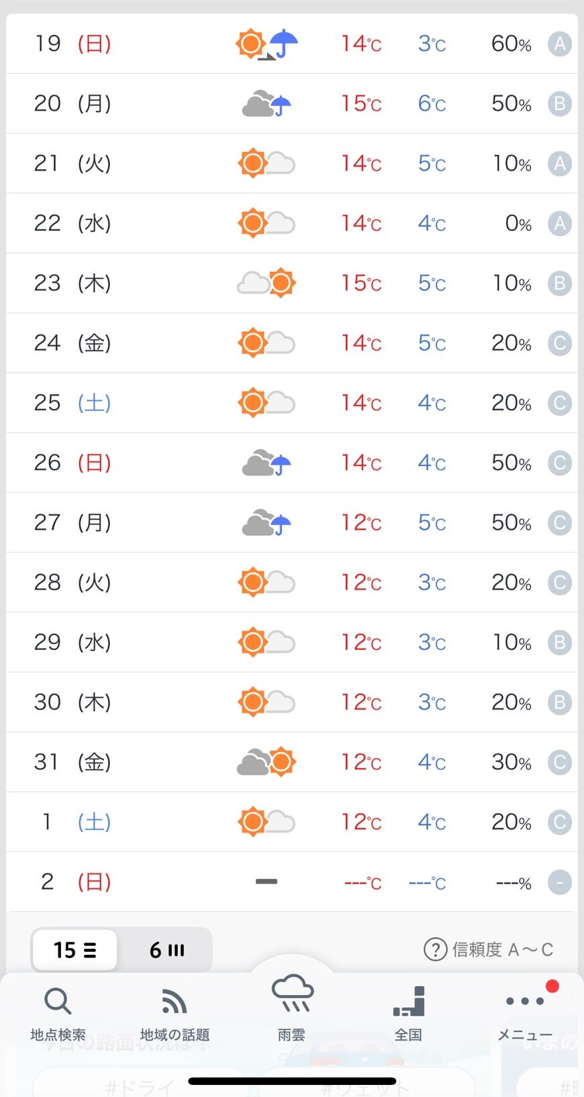This screenshot has height=1097, width=584.
Task: Tap reliability badge A on the 19th row
Action: click(559, 44)
